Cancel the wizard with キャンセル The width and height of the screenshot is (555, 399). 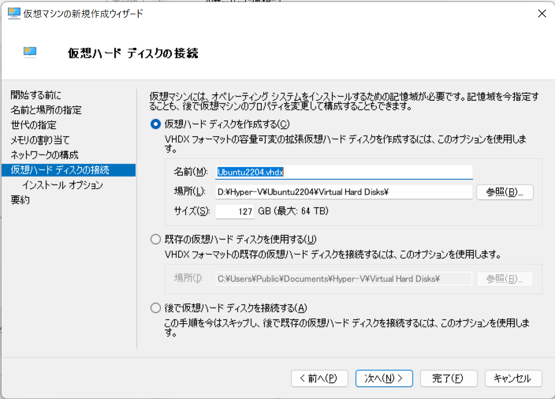[x=513, y=378]
